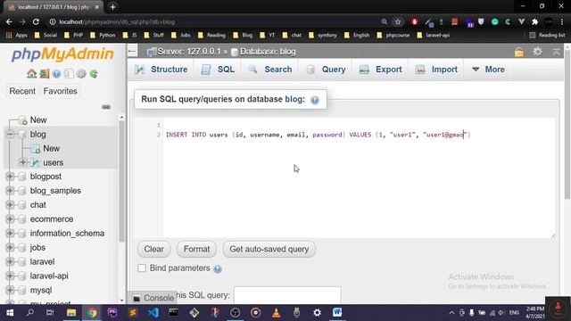Switch to SQL tab
Viewport: 571px width, 321px height.
218,70
